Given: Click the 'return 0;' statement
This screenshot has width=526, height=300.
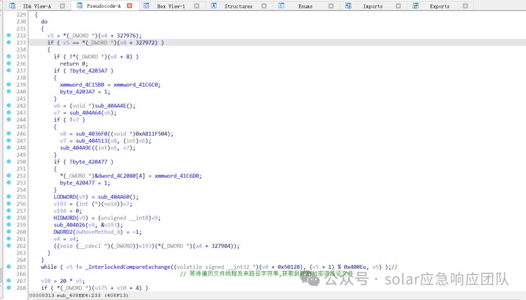Looking at the screenshot, I should pos(74,64).
